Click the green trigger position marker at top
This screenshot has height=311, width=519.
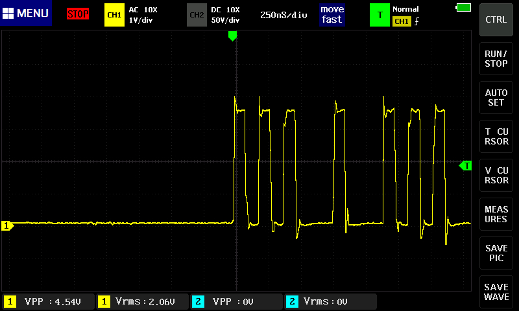pos(233,36)
